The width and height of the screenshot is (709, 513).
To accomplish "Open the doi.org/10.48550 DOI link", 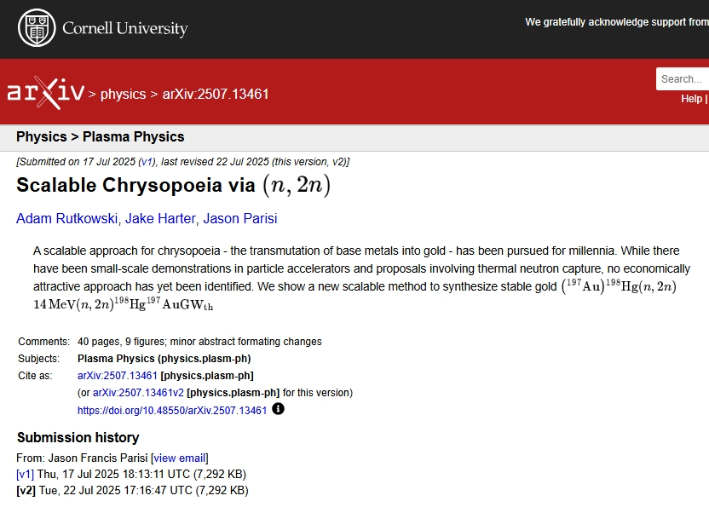I will [x=172, y=411].
